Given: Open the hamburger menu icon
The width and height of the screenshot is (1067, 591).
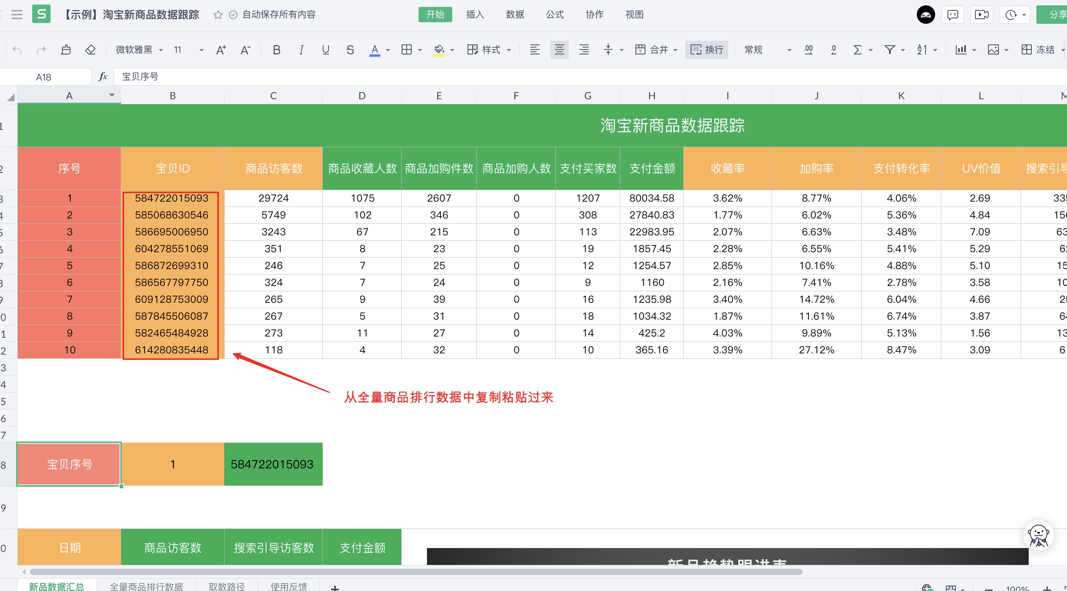Looking at the screenshot, I should coord(16,15).
